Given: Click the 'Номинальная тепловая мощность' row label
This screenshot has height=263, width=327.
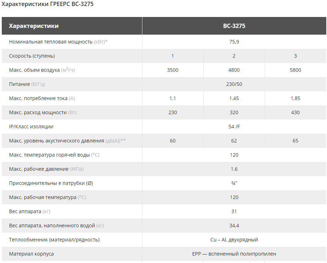Looking at the screenshot, I should (51, 42).
